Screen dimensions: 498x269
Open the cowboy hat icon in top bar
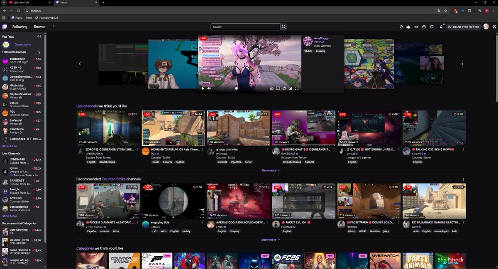click(408, 27)
